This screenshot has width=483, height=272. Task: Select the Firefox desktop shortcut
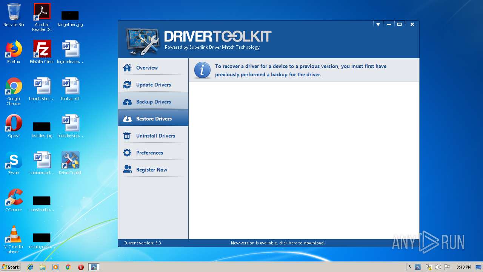pyautogui.click(x=14, y=52)
